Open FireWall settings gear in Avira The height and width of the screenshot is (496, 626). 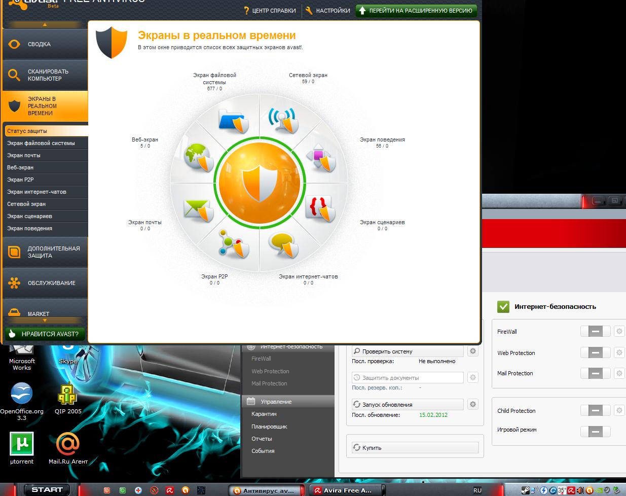(x=619, y=332)
